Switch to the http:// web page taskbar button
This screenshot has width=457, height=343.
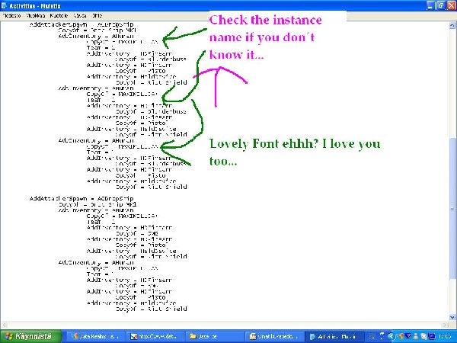tap(155, 337)
